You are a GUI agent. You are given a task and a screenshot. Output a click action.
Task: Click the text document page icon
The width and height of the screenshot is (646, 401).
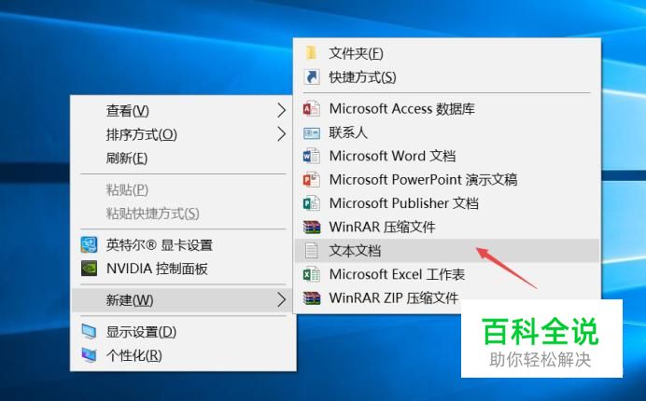(x=312, y=251)
